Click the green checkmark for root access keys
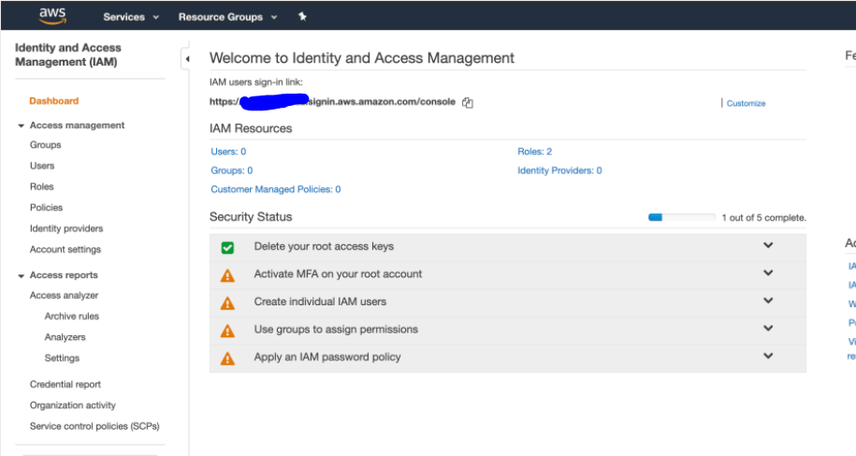 coord(227,248)
